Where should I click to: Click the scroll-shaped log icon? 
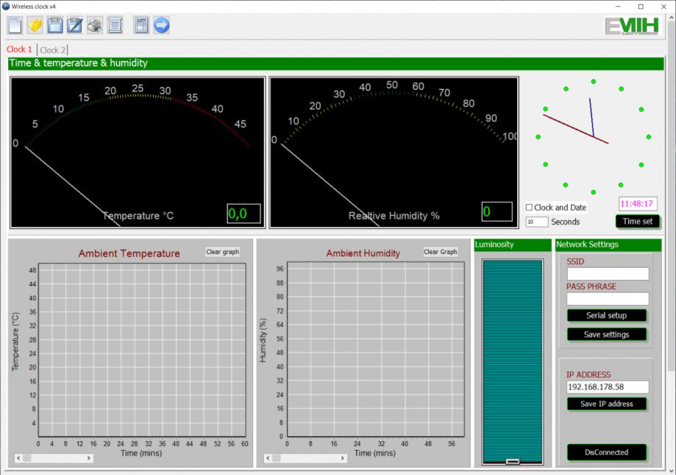pos(115,26)
